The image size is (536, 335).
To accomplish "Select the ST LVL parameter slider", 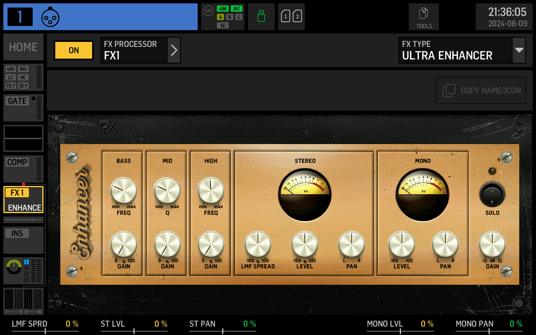I will pyautogui.click(x=134, y=326).
